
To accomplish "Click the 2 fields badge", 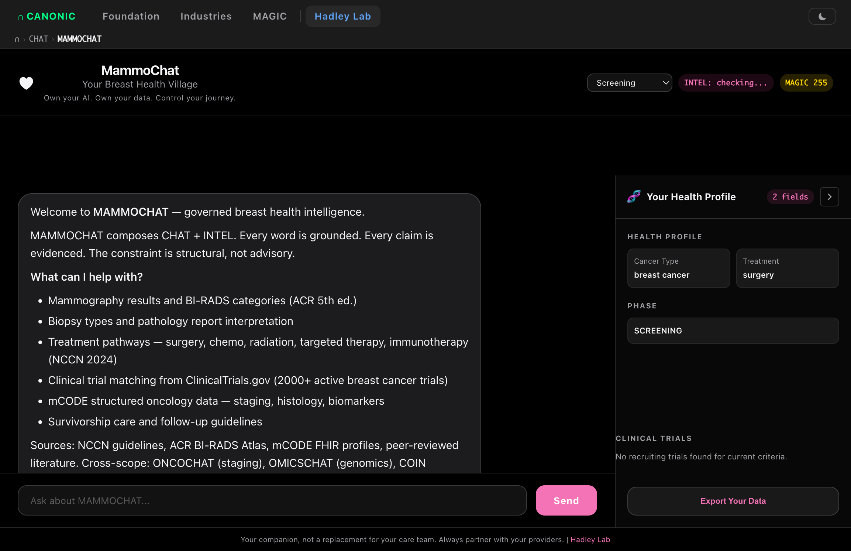I will 790,196.
